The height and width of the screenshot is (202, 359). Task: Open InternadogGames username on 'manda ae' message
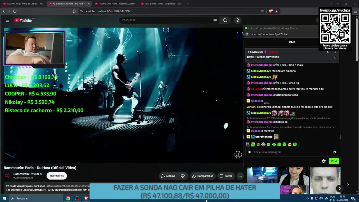262,122
